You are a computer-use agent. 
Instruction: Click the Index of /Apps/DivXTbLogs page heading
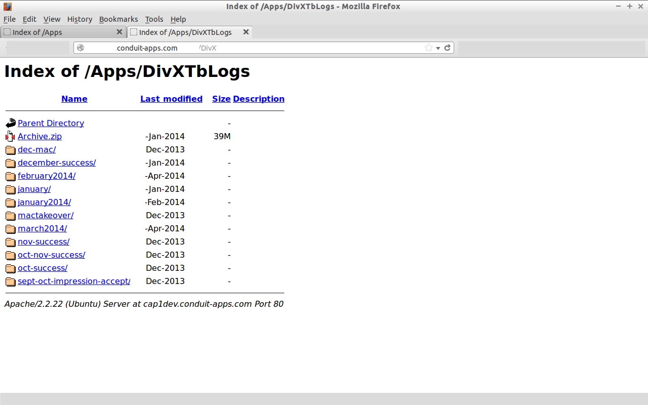[127, 71]
